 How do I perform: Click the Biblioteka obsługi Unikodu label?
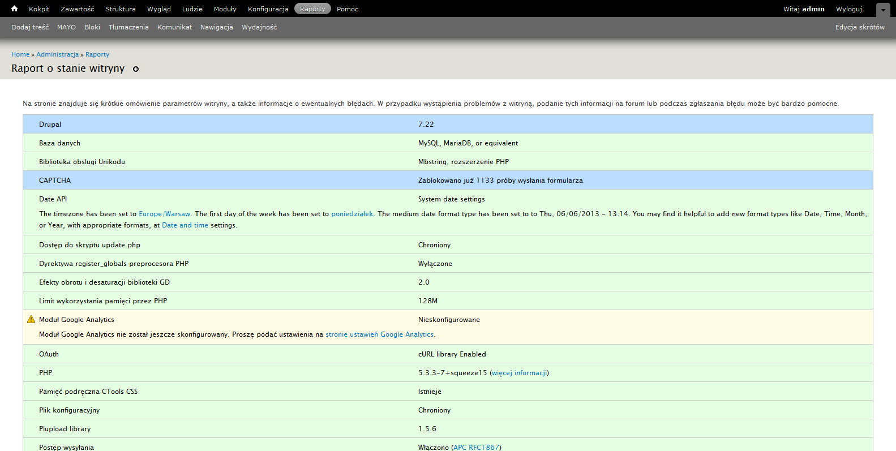pos(82,162)
